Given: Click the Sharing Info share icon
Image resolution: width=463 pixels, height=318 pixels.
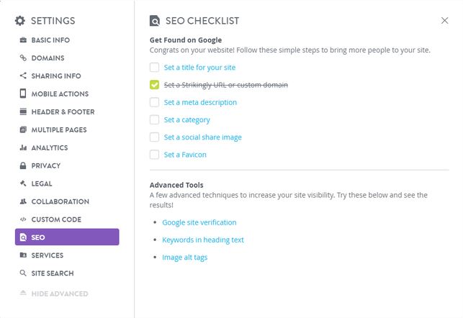Looking at the screenshot, I should [23, 76].
